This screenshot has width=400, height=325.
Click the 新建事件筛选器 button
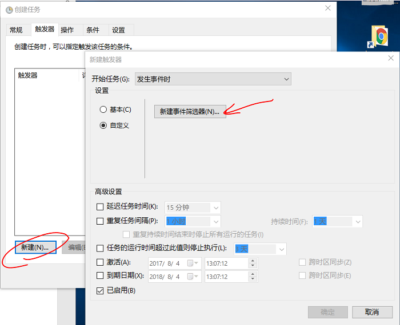click(190, 112)
